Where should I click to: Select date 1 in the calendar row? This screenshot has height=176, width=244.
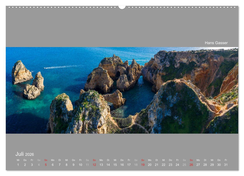tap(18, 165)
